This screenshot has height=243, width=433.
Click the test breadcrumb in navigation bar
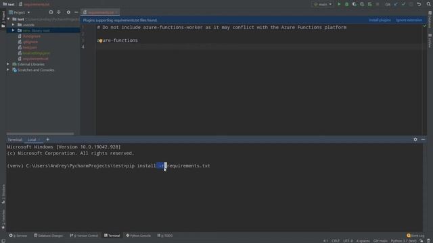9,4
